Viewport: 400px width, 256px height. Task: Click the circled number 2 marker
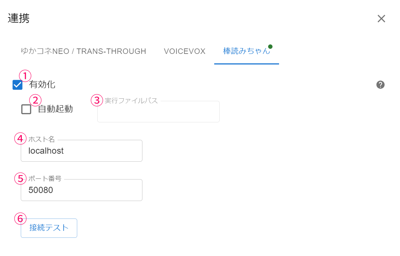pos(35,100)
